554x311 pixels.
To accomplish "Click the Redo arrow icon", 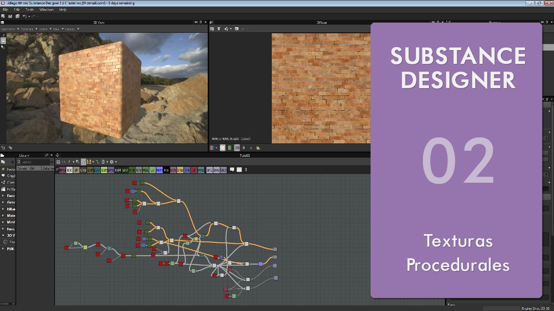I will 33,16.
